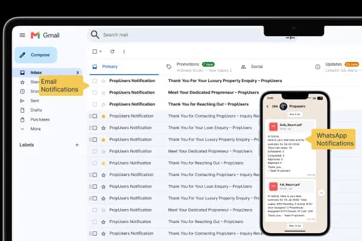
Task: Click the magnifier search icon
Action: 95,34
